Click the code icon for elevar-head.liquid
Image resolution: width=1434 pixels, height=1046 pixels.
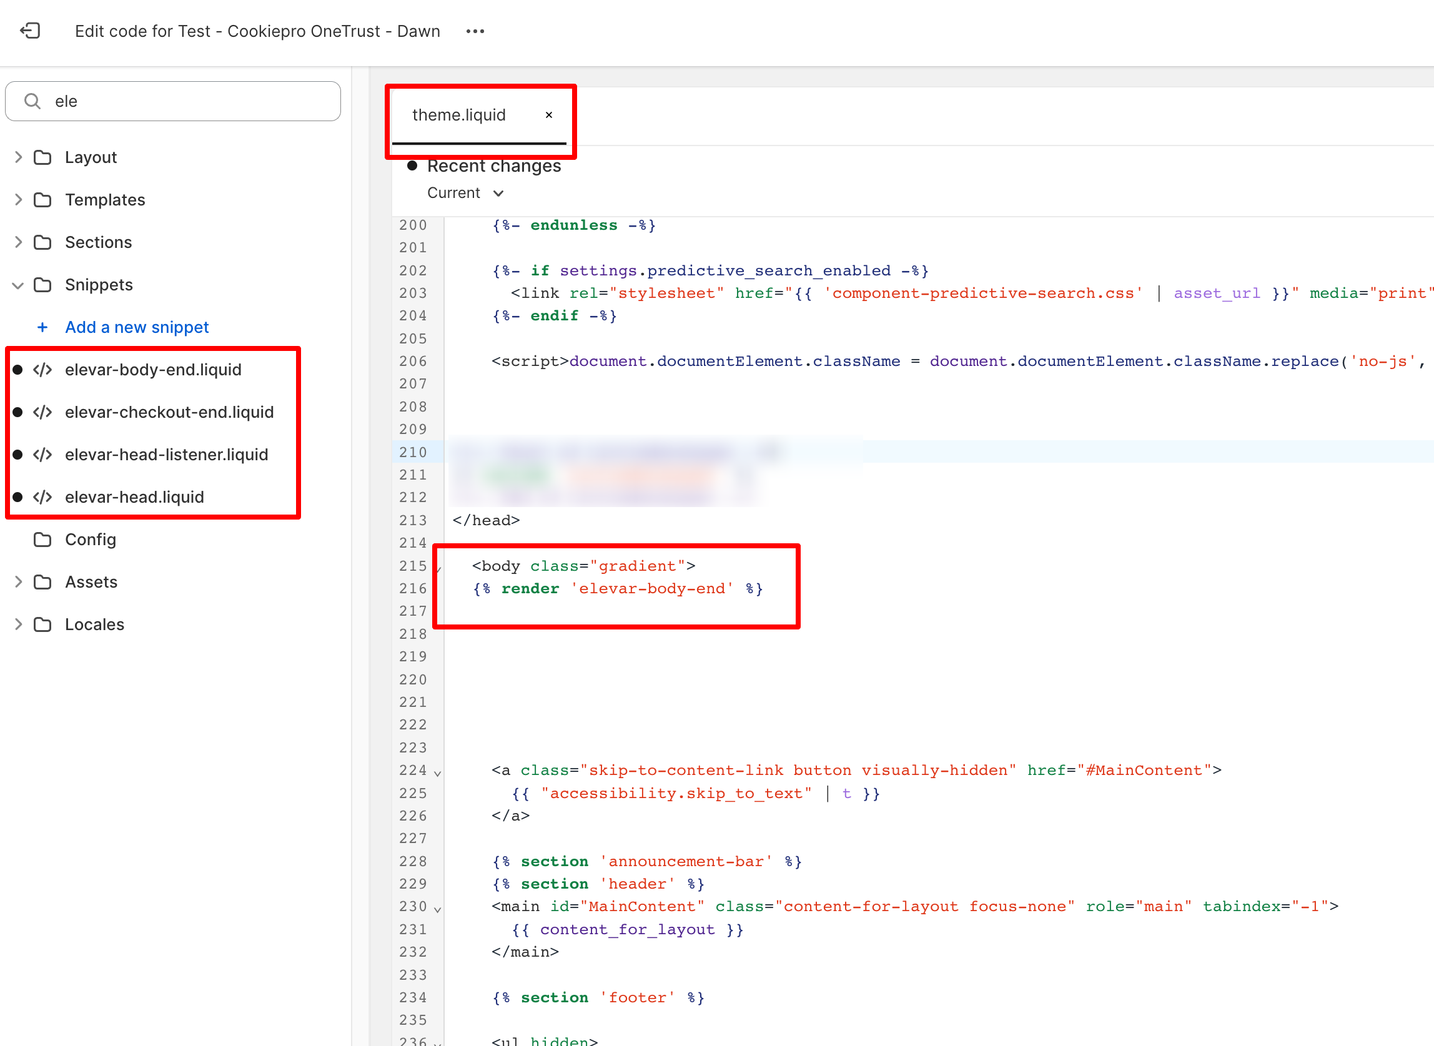tap(42, 497)
